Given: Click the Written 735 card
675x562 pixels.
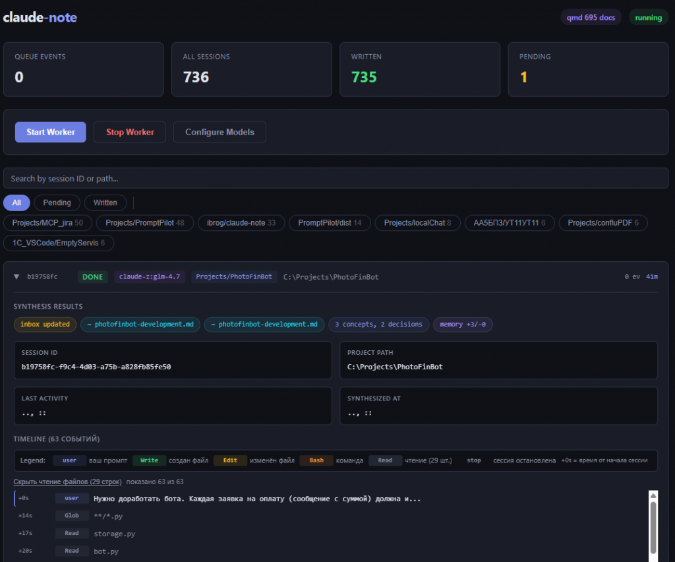Looking at the screenshot, I should (420, 69).
